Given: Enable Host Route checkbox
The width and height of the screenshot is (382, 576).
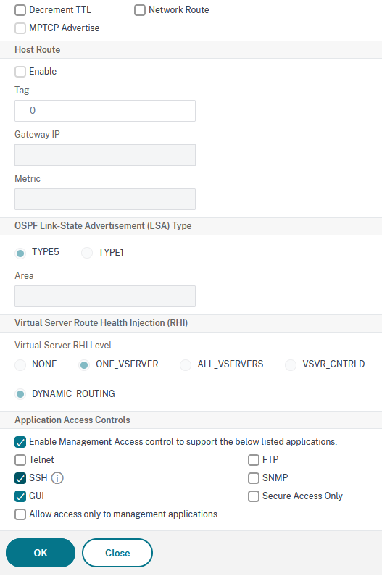Looking at the screenshot, I should pos(20,71).
